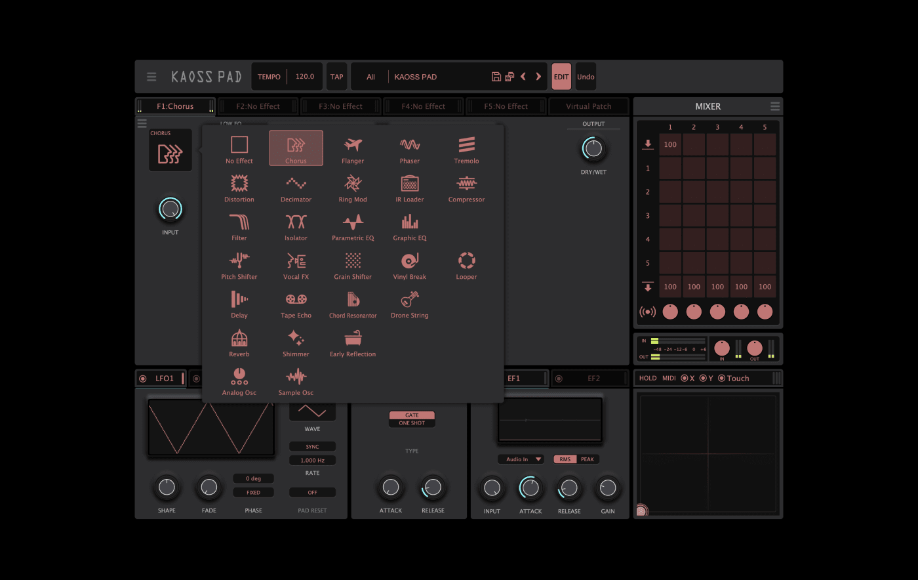Viewport: 918px width, 580px height.
Task: Click the save preset icon
Action: tap(496, 77)
